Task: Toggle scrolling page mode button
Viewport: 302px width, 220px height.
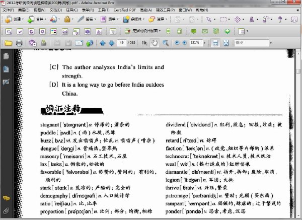Action: click(x=215, y=43)
